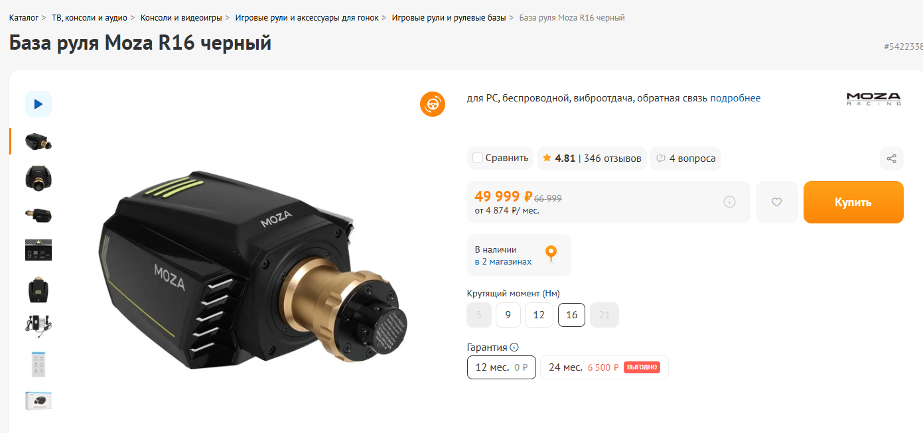This screenshot has height=433, width=923.
Task: Click the questions bubble icon
Action: point(661,158)
